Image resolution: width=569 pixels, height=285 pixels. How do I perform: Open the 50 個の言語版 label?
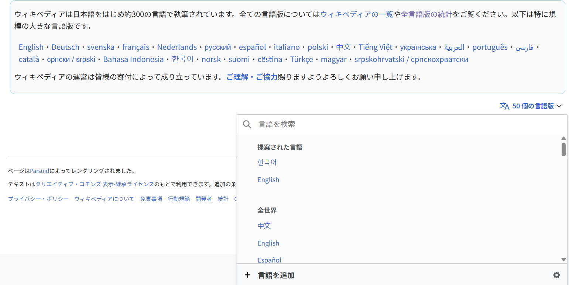point(533,106)
